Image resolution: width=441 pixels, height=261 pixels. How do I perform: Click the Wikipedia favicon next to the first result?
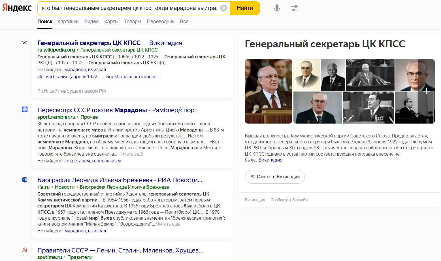25,43
